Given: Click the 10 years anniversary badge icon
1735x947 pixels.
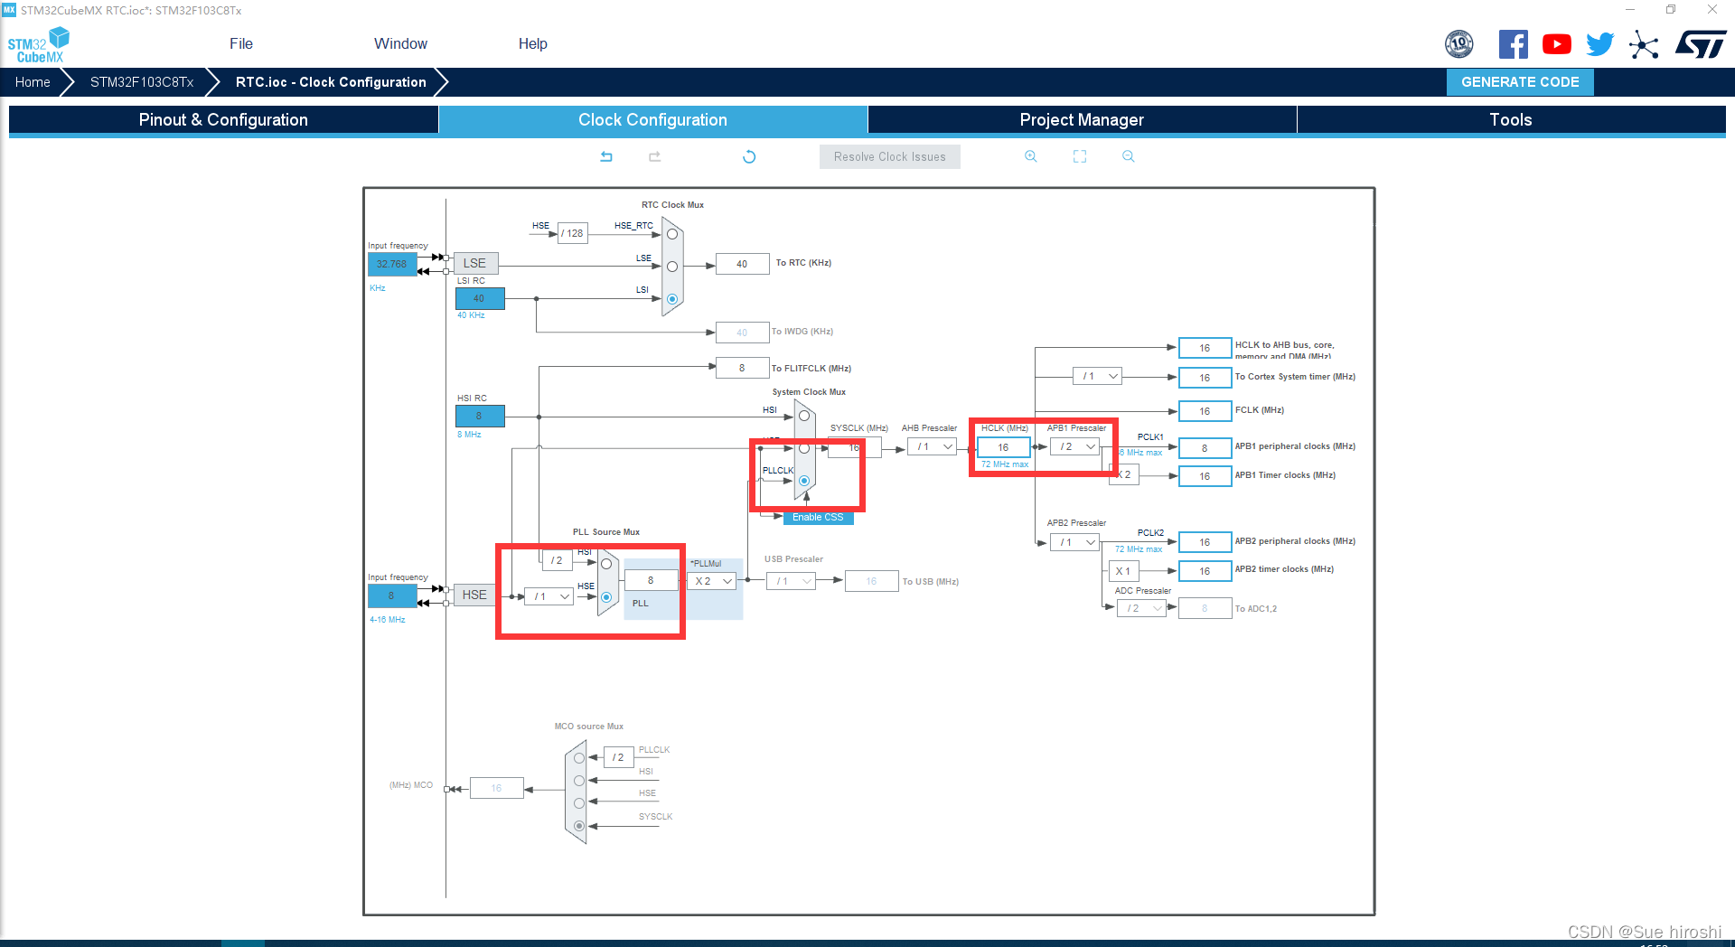Looking at the screenshot, I should tap(1459, 44).
